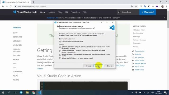Expand the LANGUAGES sidebar section
Viewport: 169px width, 95px height.
click(x=17, y=45)
